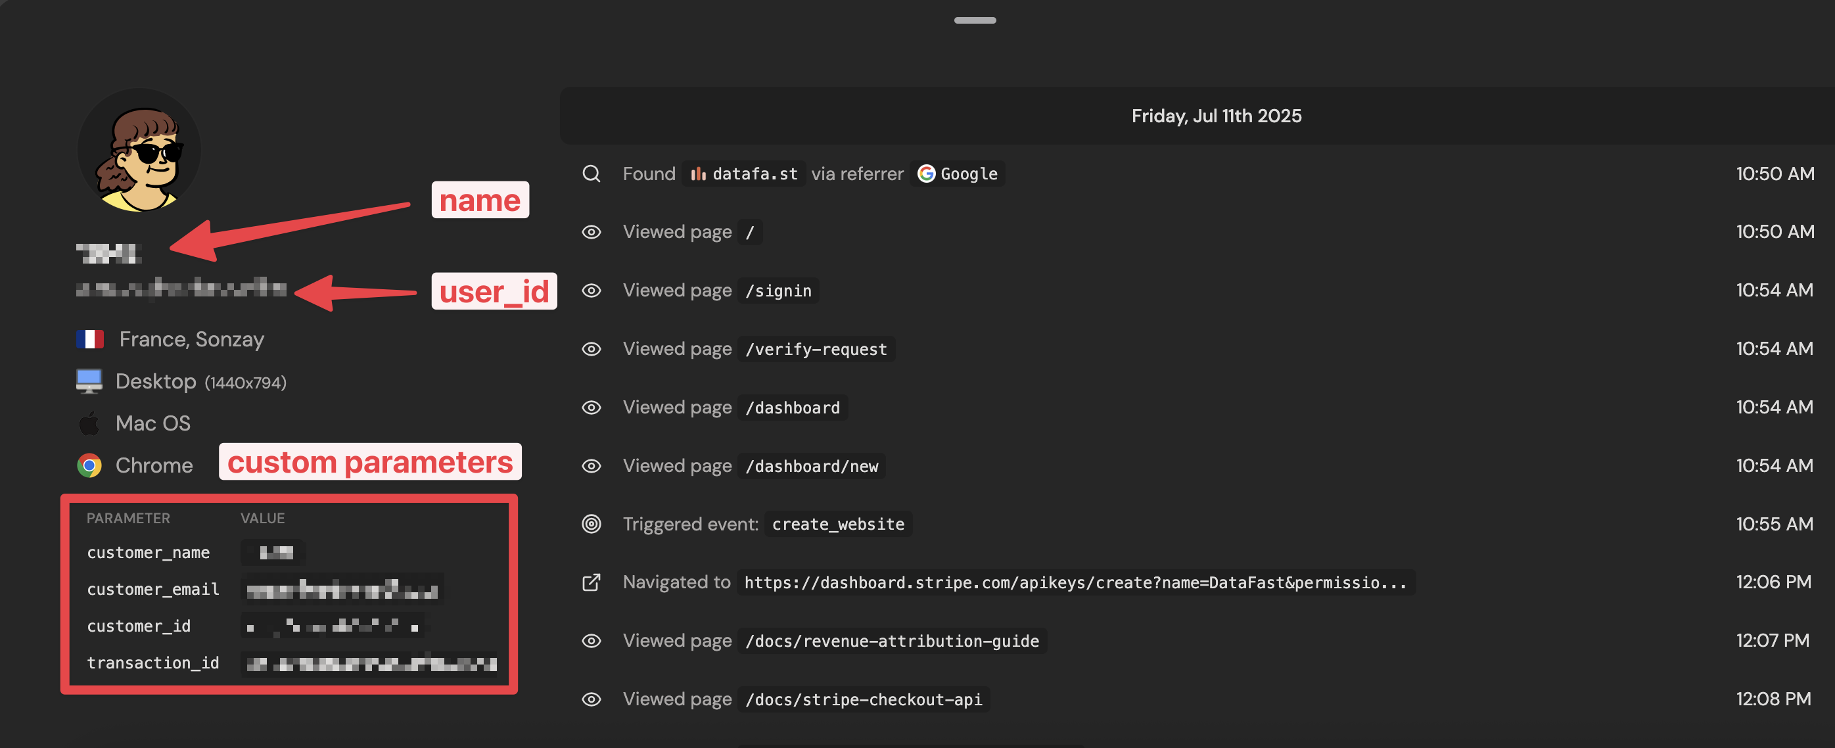1835x748 pixels.
Task: Click the /dashboard/new page path
Action: coord(812,466)
